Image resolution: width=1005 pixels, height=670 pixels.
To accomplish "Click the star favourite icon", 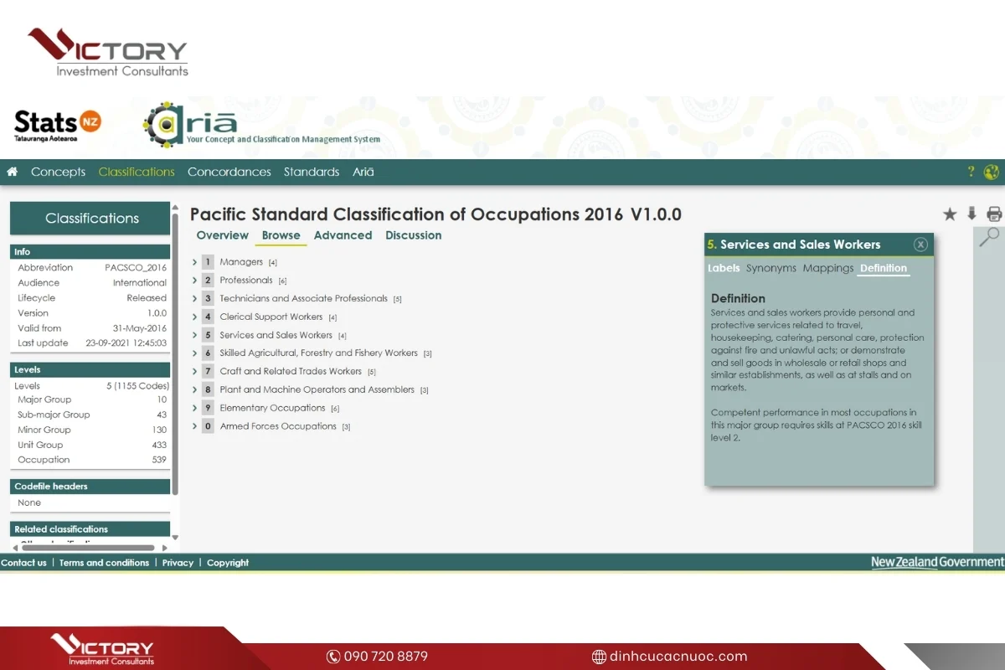I will point(950,214).
